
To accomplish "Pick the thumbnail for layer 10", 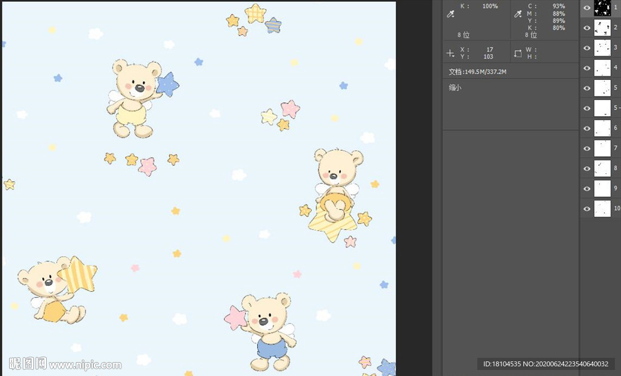I will (602, 209).
